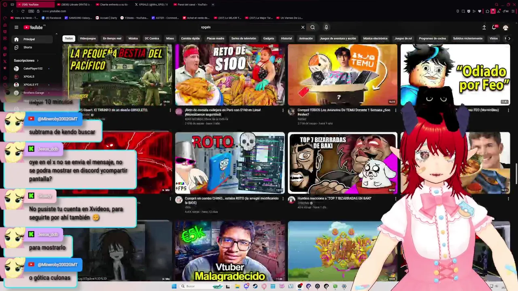Viewport: 518px width, 291px height.
Task: Open options for the TEMU video
Action: pos(395,110)
